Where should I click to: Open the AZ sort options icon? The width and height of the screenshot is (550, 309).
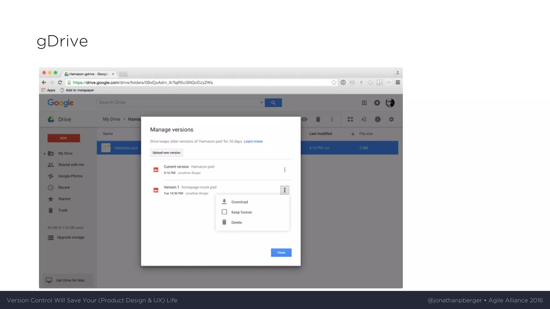tap(364, 119)
